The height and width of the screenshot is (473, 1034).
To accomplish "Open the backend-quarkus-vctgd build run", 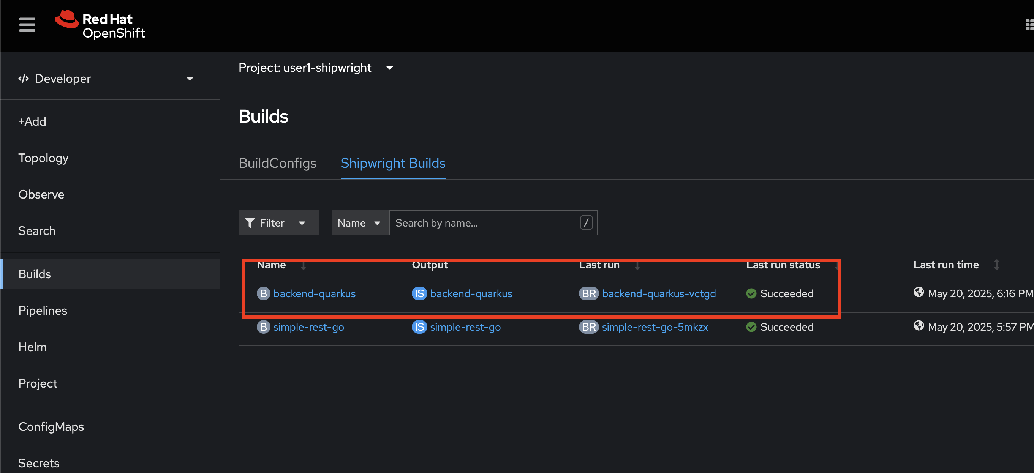I will [x=659, y=294].
